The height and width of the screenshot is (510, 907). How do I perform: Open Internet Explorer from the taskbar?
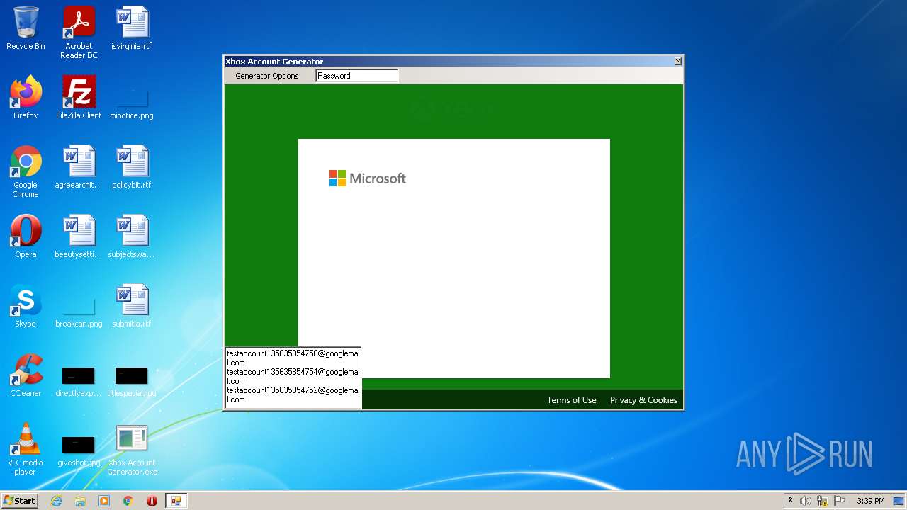56,501
